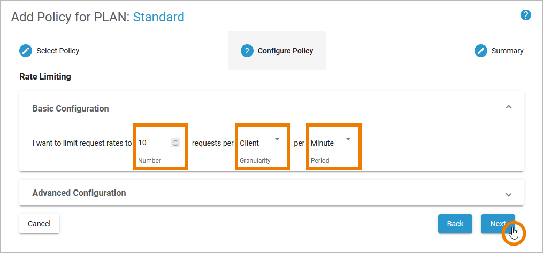543x253 pixels.
Task: Decrease the request number with down arrow
Action: point(175,145)
